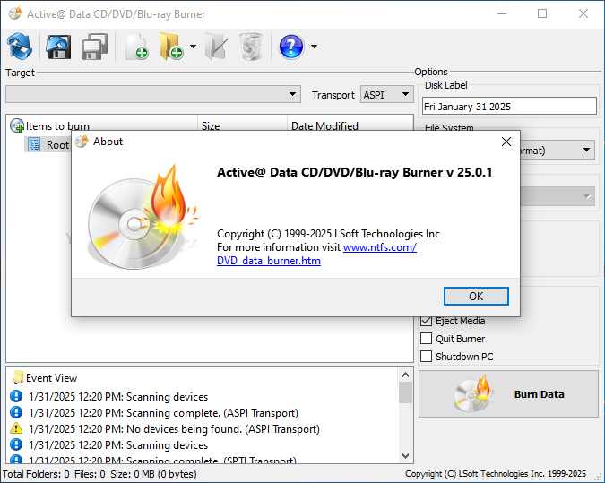Click the rename folder toolbar icon
The width and height of the screenshot is (605, 483).
coord(217,47)
